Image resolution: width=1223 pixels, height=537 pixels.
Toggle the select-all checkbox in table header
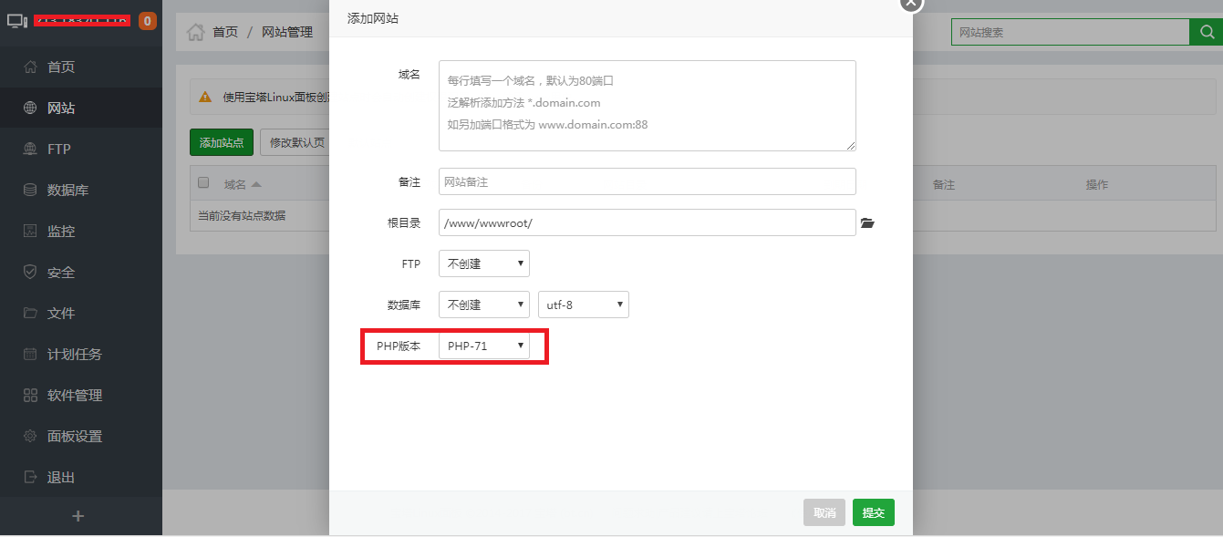[x=203, y=183]
